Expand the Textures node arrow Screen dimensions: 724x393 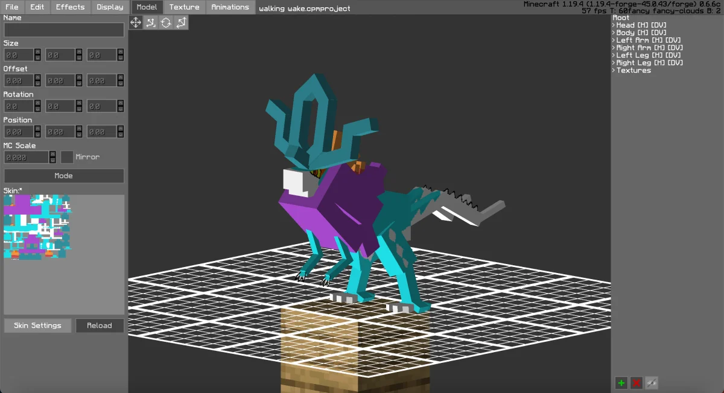(x=614, y=71)
